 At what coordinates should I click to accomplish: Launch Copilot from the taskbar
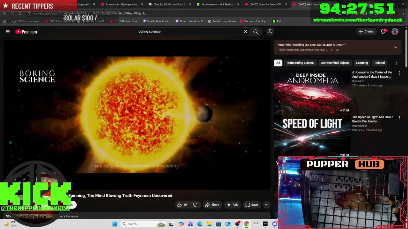[x=181, y=224]
